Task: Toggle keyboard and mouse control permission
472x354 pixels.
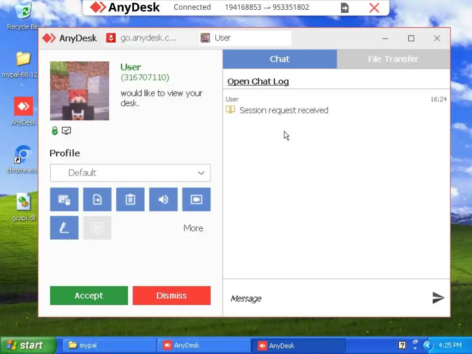Action: click(x=64, y=199)
